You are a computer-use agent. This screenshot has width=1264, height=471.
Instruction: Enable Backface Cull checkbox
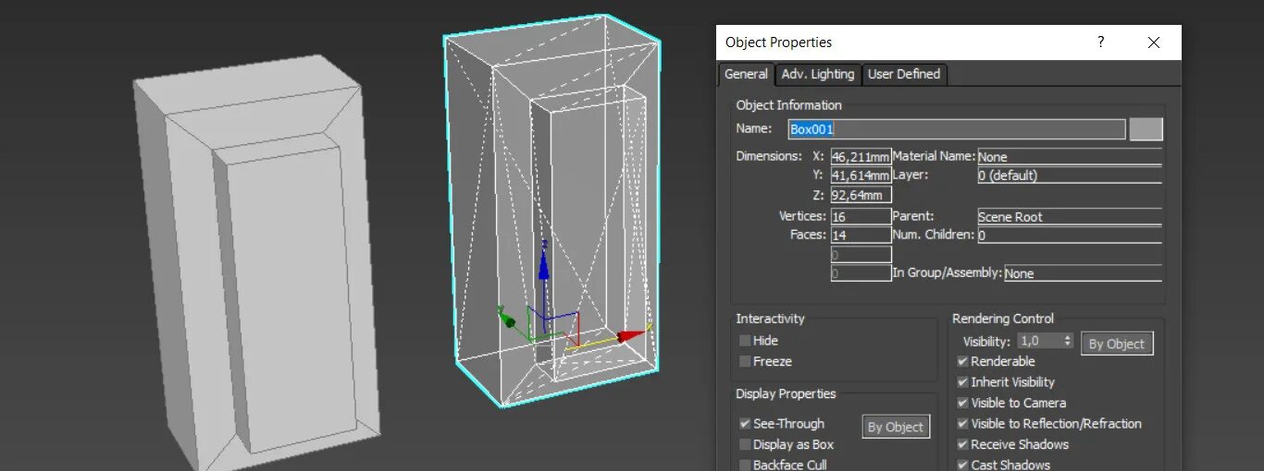click(x=745, y=465)
